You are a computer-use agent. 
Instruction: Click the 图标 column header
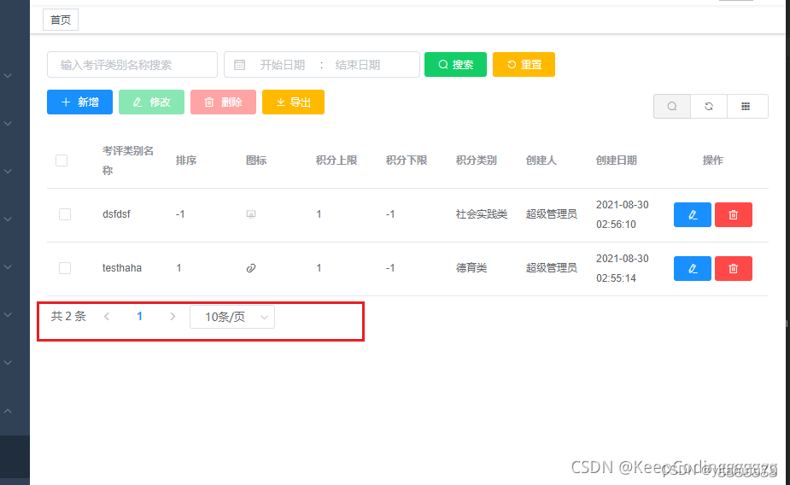(x=256, y=161)
